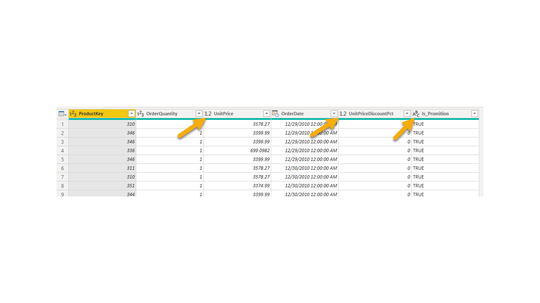Click ProductKey cell 311
This screenshot has width=540, height=303.
click(103, 168)
